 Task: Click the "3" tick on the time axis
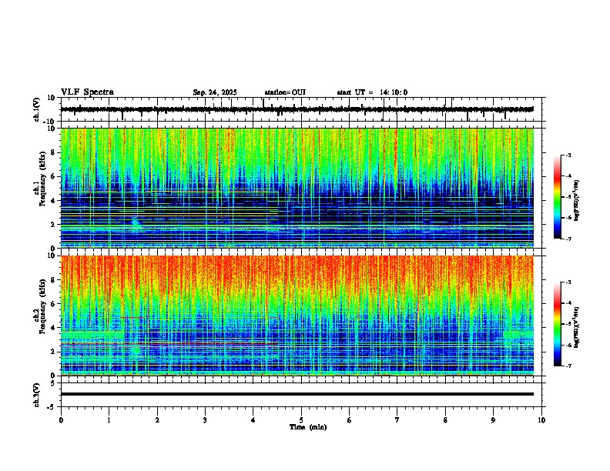pyautogui.click(x=205, y=420)
